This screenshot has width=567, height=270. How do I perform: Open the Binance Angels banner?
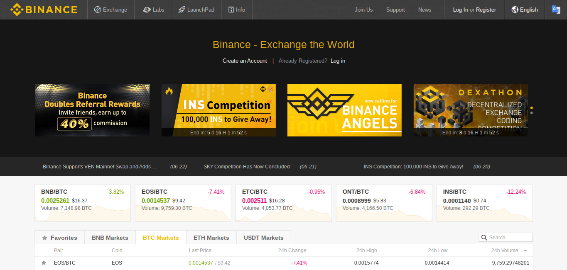coord(344,110)
